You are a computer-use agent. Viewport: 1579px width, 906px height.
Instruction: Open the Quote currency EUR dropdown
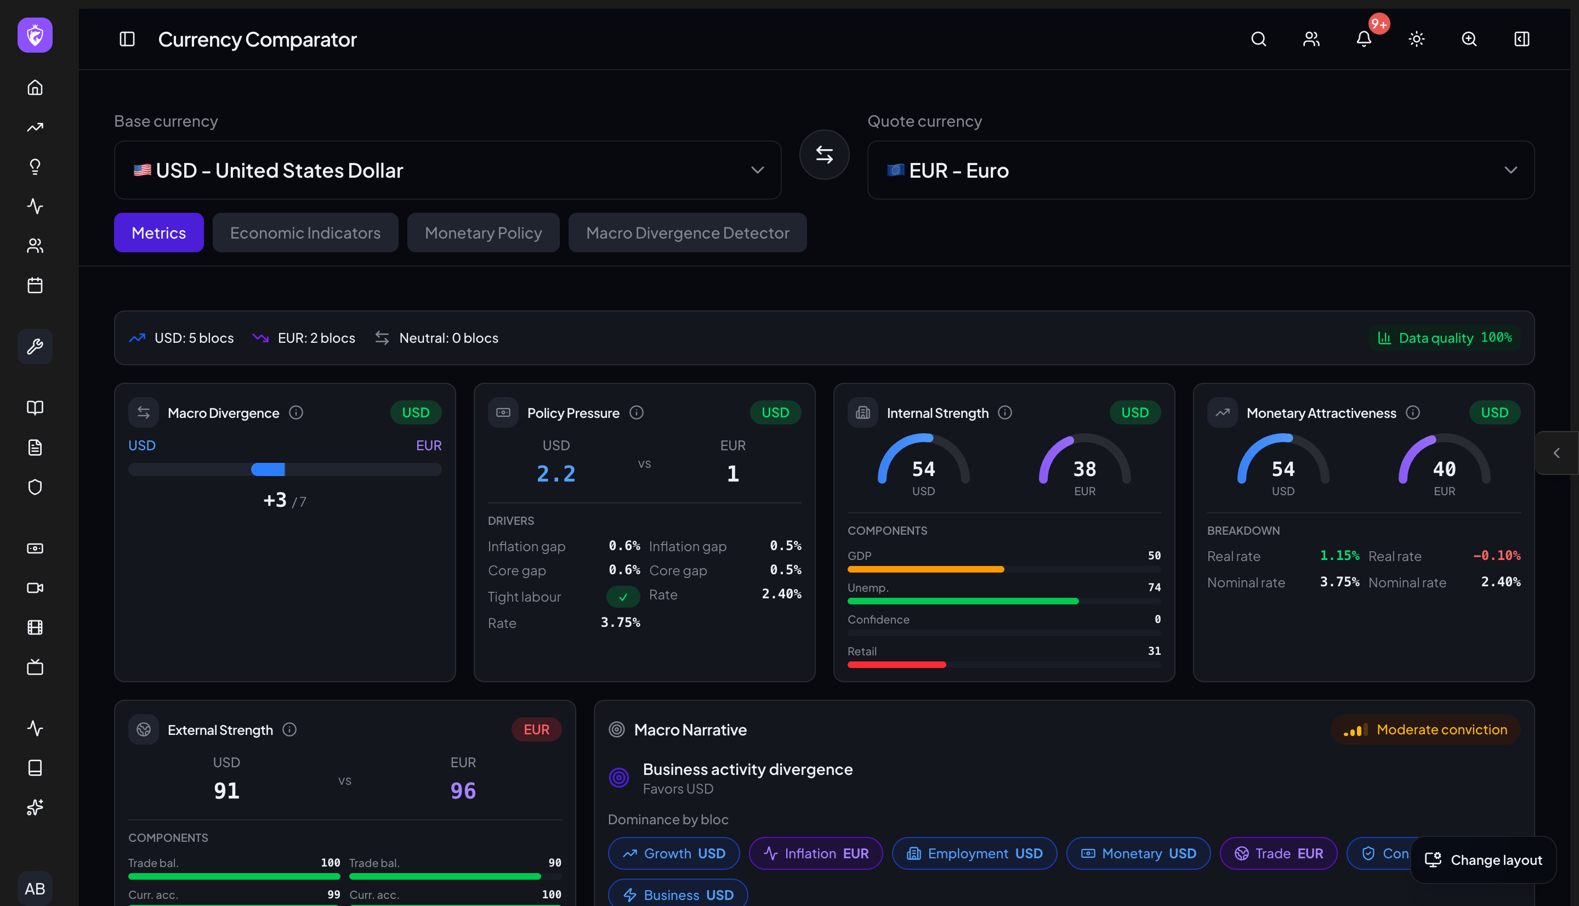click(1200, 170)
